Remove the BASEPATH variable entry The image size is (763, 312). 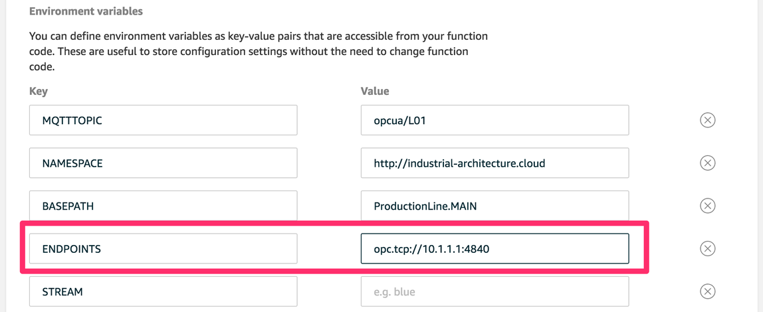click(x=707, y=206)
